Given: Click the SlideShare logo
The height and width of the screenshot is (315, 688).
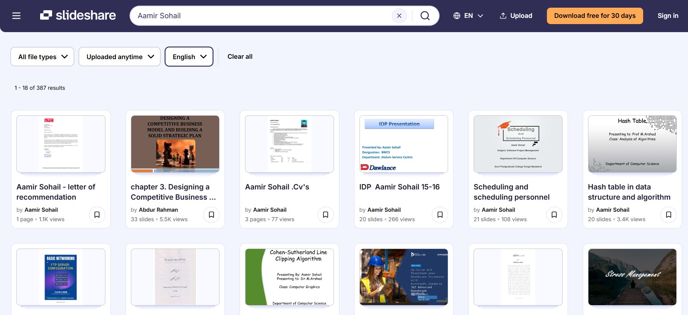Looking at the screenshot, I should [x=78, y=15].
